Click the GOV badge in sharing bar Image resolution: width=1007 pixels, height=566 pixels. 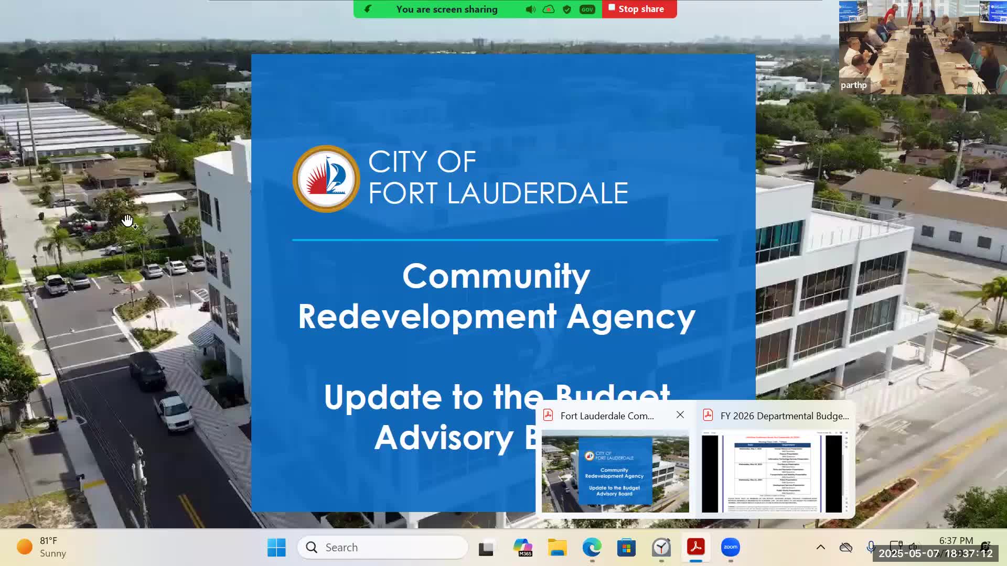pyautogui.click(x=587, y=9)
